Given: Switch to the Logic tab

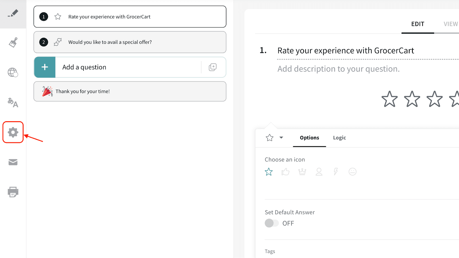Looking at the screenshot, I should (339, 138).
